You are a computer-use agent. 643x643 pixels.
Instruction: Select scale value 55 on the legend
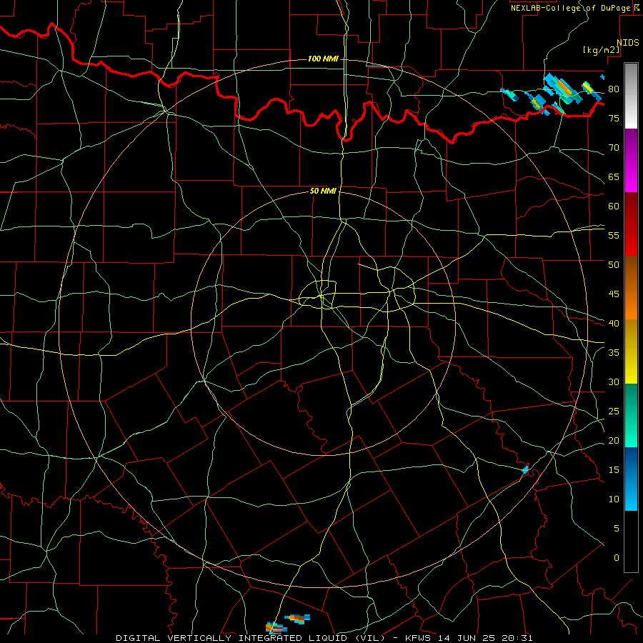click(614, 236)
